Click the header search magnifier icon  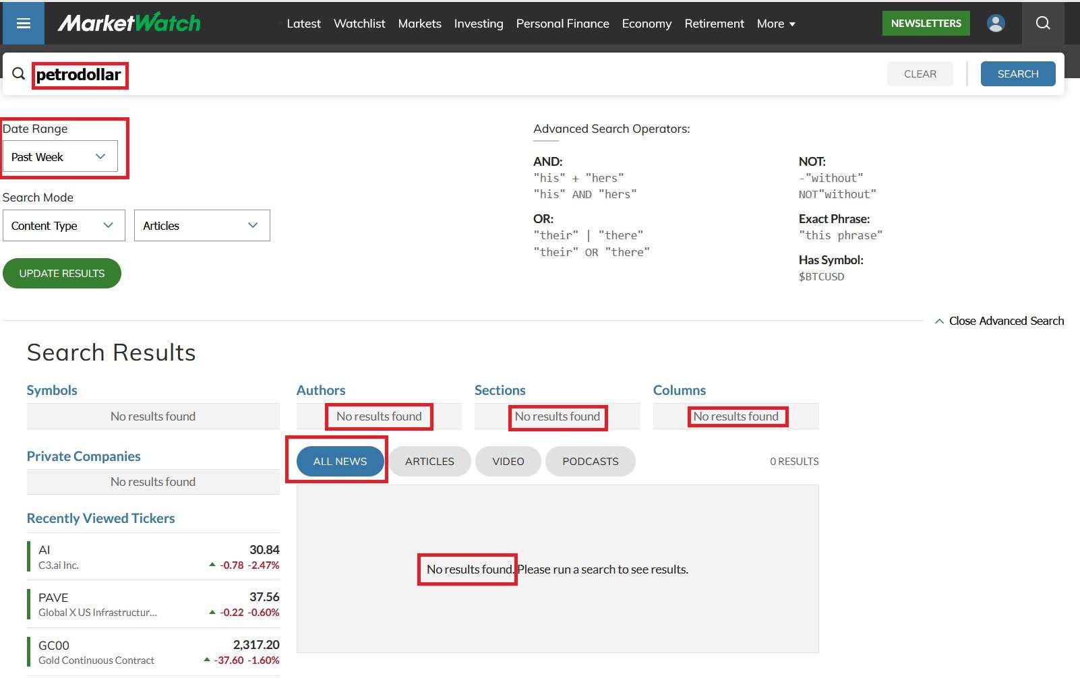[x=1042, y=24]
